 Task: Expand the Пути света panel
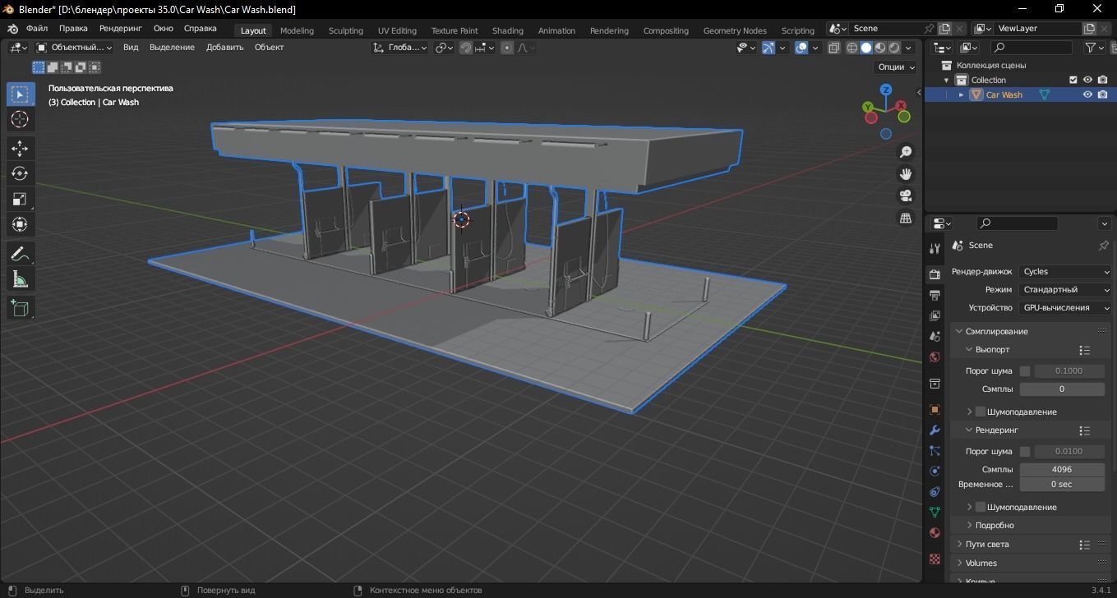coord(987,544)
